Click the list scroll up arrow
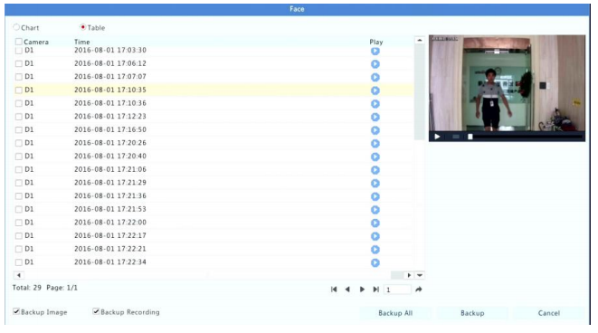This screenshot has width=598, height=333. click(420, 40)
